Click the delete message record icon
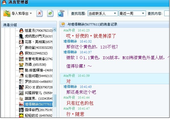Screen dimensions: 171x119 (40, 13)
